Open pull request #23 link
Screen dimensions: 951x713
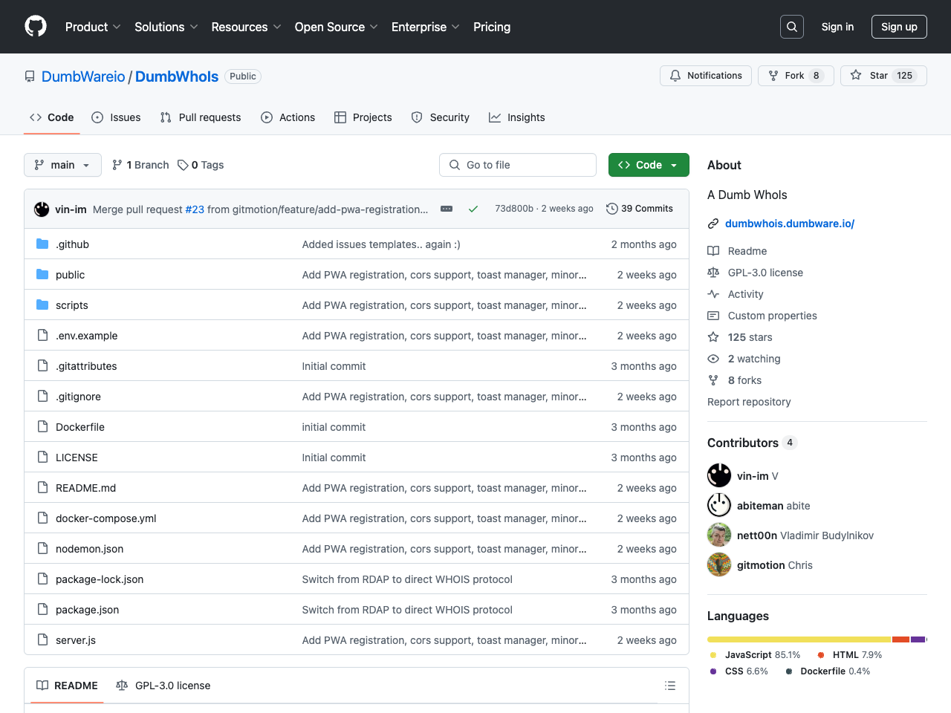[195, 209]
